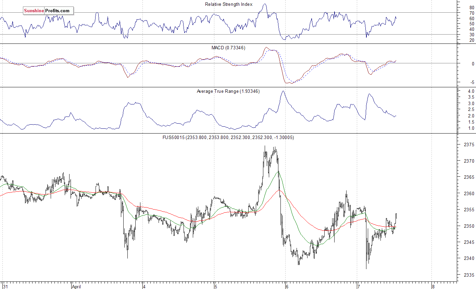Click the RSI axis value 80
Screen dimensions: 476x289
point(472,8)
